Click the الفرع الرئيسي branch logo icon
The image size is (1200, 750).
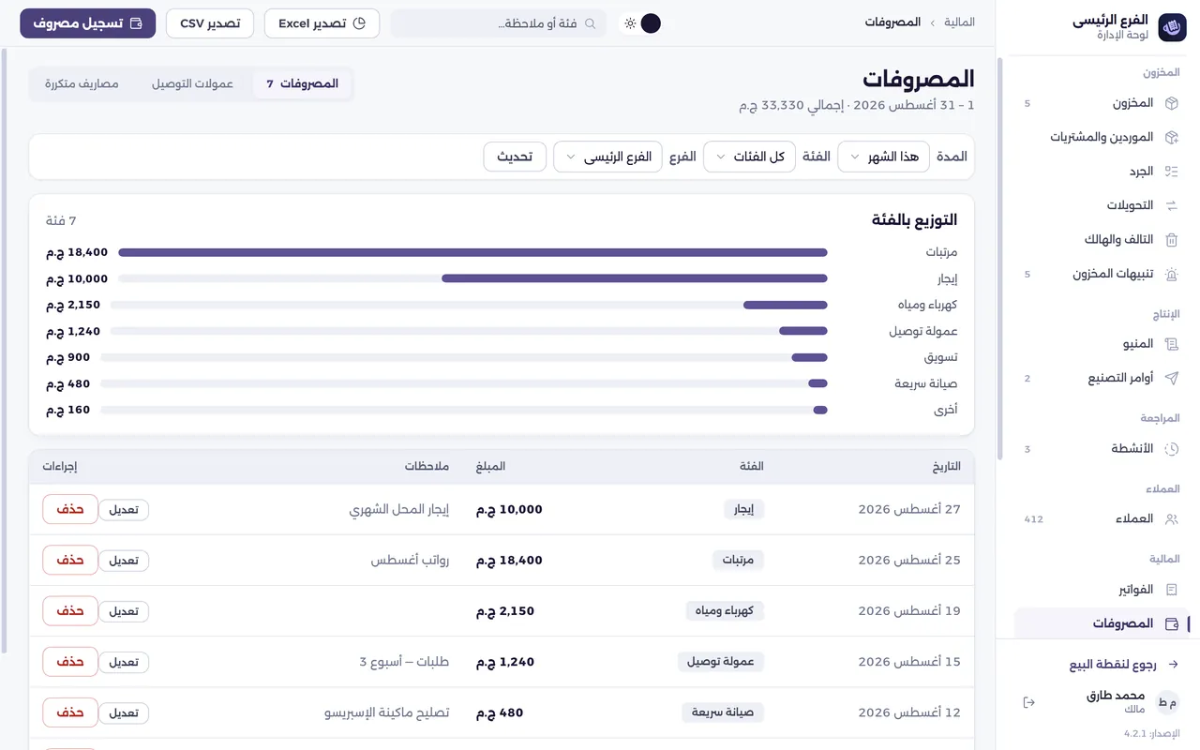[x=1172, y=27]
